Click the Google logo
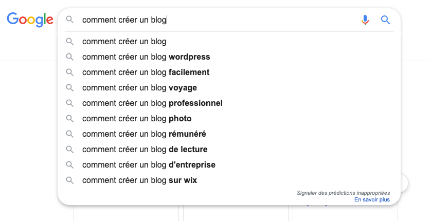The width and height of the screenshot is (431, 221). tap(30, 20)
